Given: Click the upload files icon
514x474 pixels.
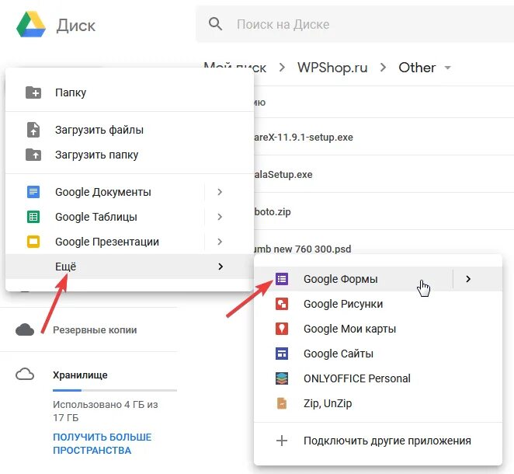Looking at the screenshot, I should coord(33,130).
